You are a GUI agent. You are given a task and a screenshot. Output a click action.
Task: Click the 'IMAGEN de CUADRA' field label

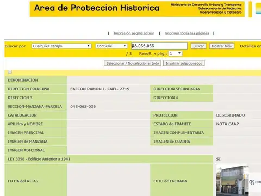click(172, 142)
